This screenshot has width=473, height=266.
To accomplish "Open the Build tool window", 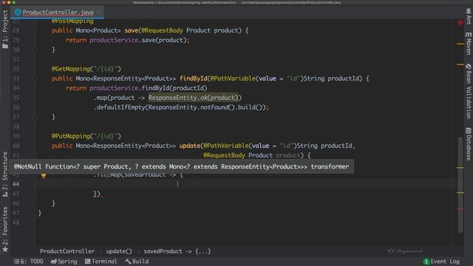I will click(137, 261).
